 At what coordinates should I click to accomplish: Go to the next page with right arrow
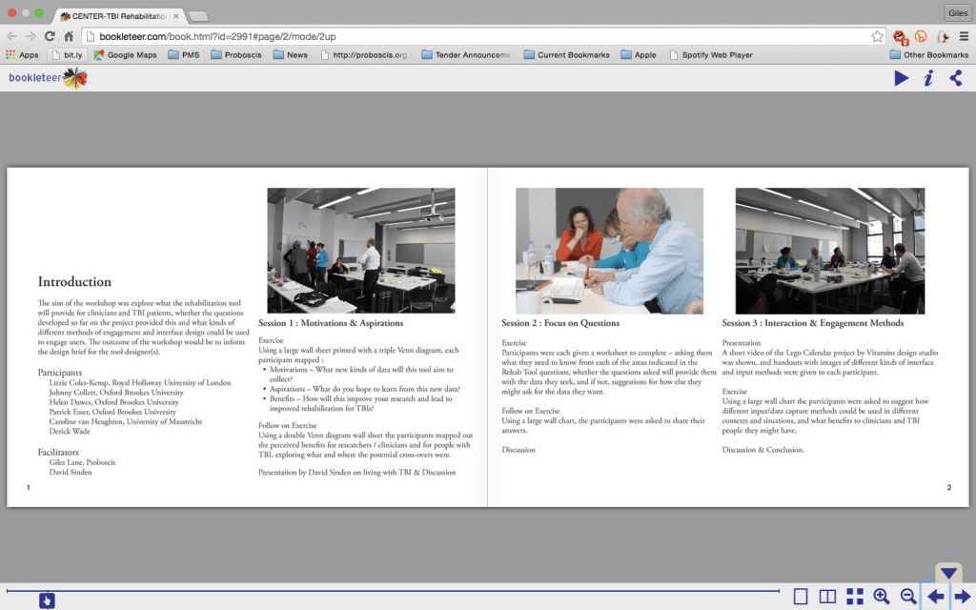point(963,597)
